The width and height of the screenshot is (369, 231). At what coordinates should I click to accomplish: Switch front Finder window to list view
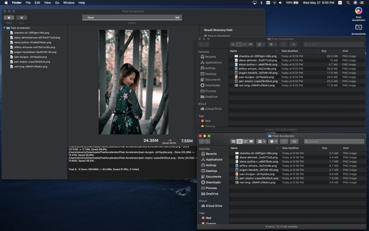239,141
